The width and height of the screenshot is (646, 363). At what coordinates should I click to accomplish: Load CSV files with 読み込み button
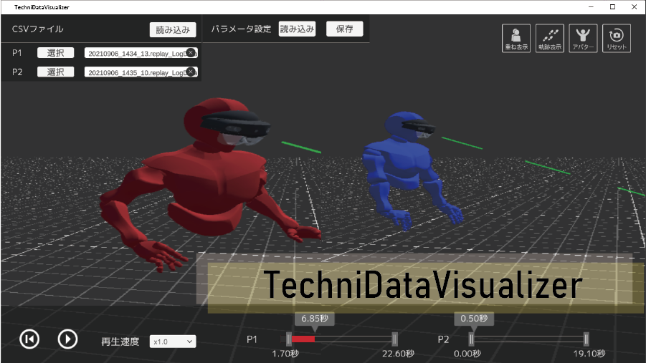173,29
